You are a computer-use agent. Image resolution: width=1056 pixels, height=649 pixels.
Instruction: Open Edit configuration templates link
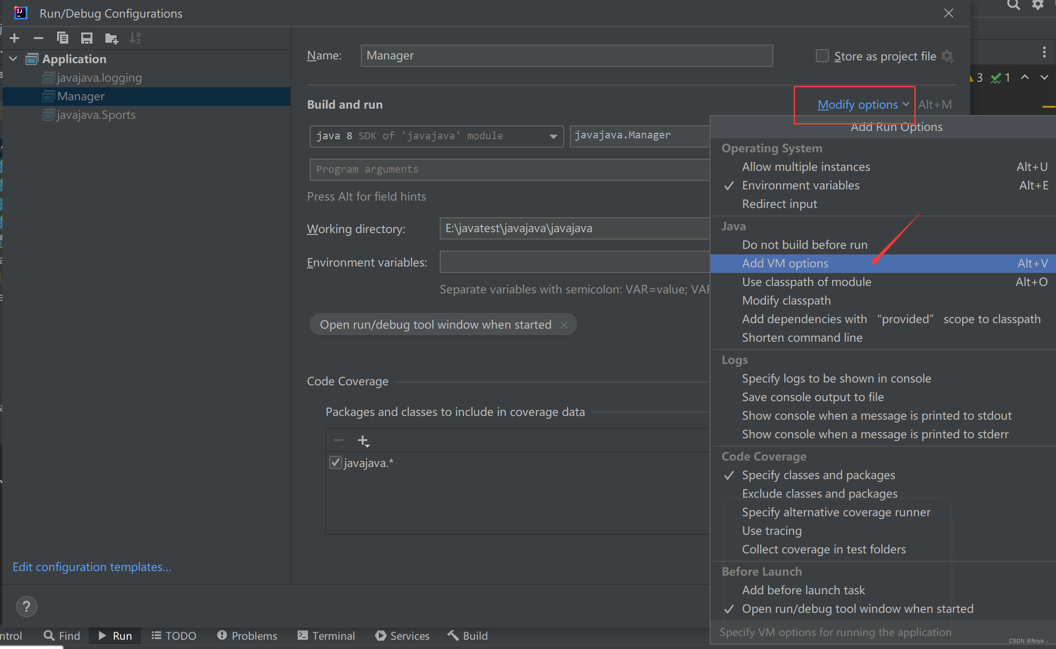coord(92,567)
